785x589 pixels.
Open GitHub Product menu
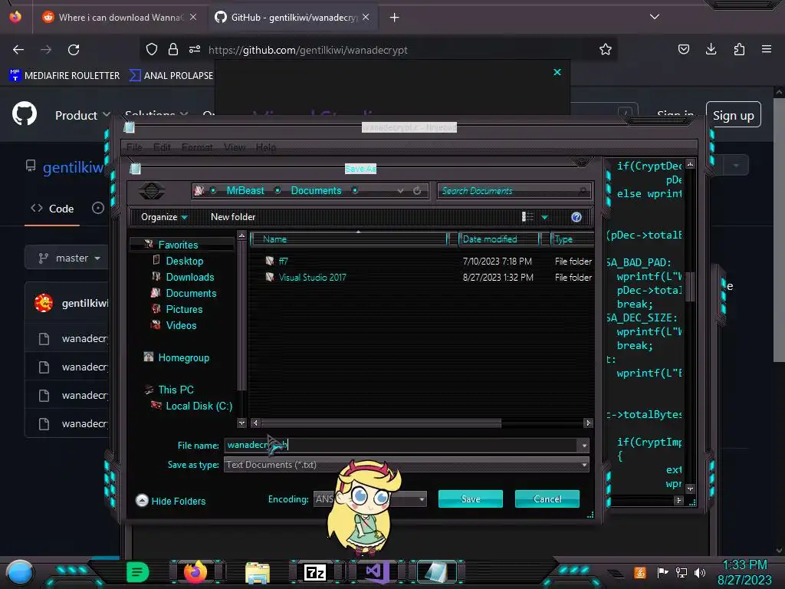[82, 115]
